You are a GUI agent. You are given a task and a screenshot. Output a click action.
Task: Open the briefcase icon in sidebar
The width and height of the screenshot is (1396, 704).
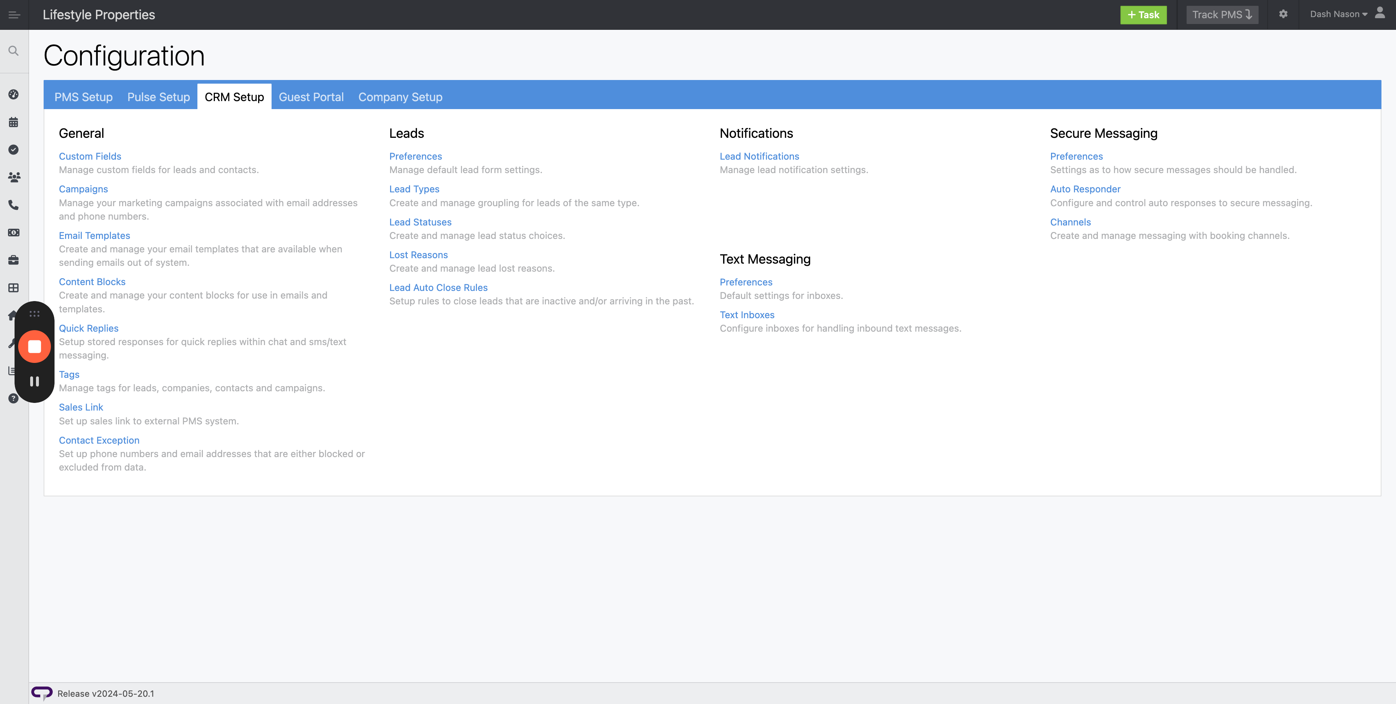coord(13,260)
